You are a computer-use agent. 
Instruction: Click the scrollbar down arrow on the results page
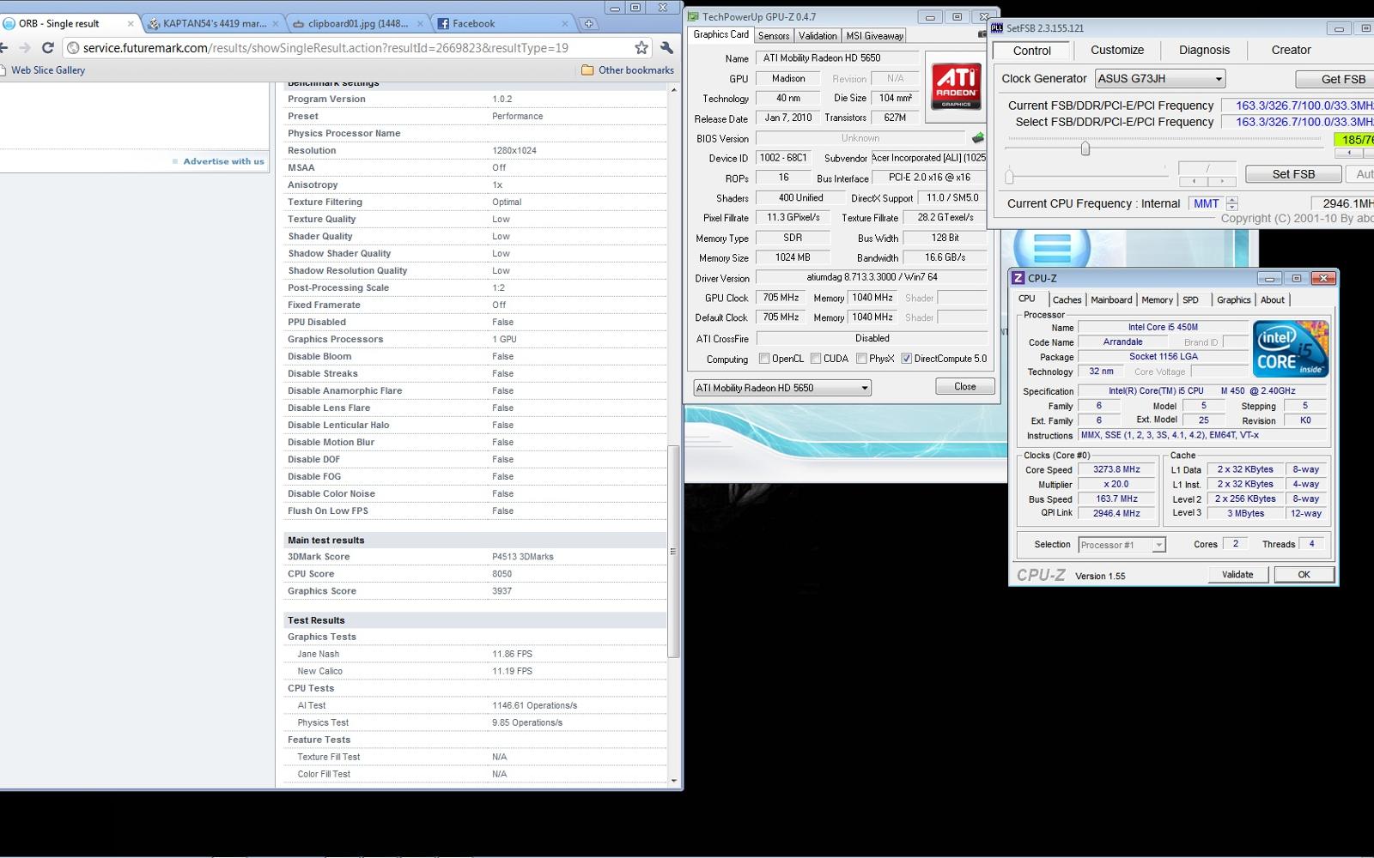(674, 781)
